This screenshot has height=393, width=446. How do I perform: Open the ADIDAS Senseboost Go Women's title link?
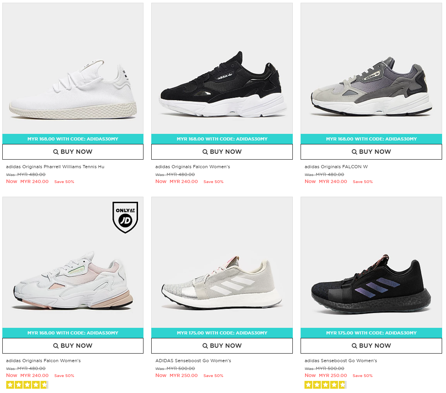coord(193,361)
